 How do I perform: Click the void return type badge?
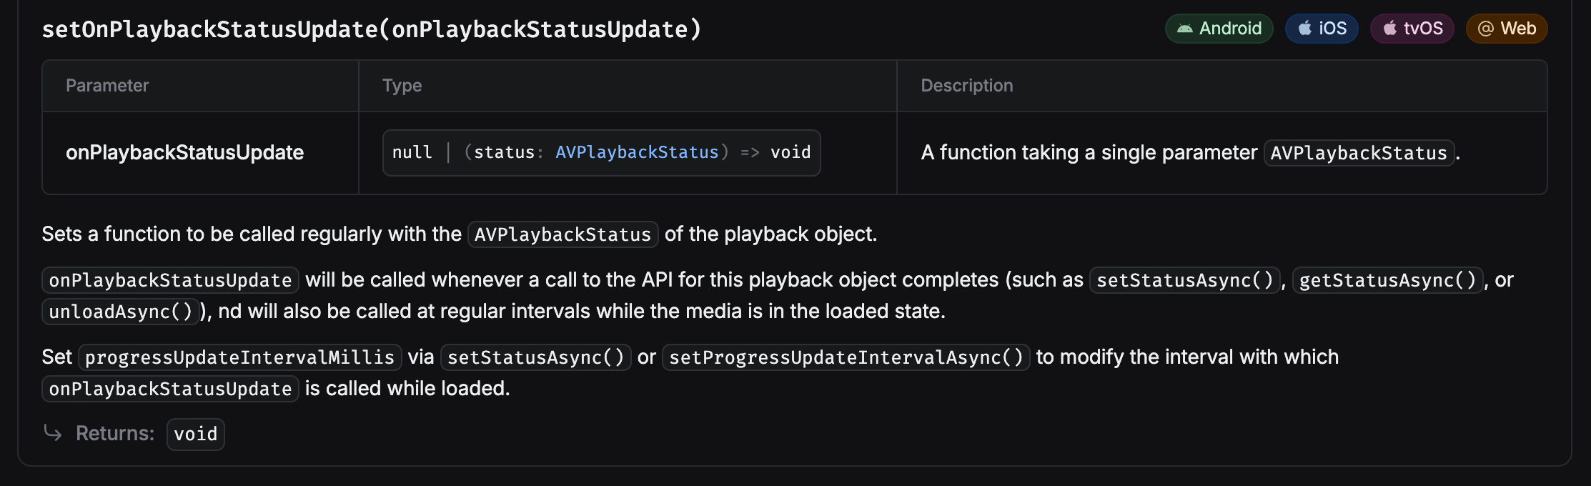coord(195,434)
